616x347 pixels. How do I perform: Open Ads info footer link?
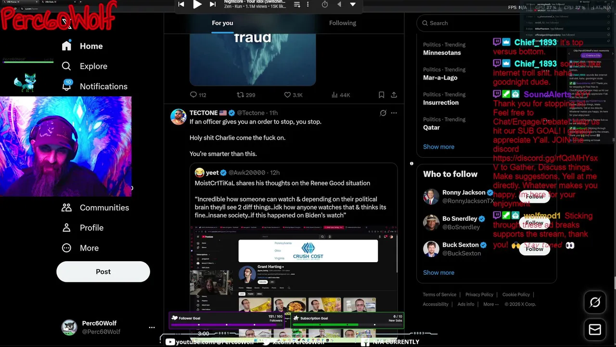point(466,304)
